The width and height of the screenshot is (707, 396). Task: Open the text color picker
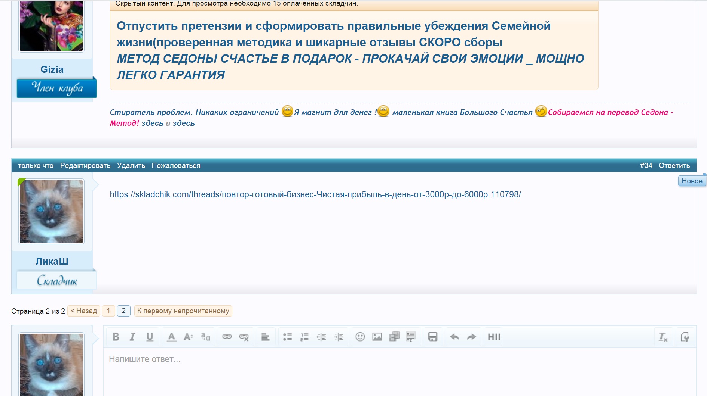(x=171, y=337)
